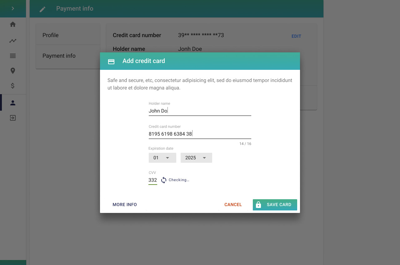Viewport: 400px width, 265px height.
Task: Click the credit card icon in dialog header
Action: click(111, 61)
